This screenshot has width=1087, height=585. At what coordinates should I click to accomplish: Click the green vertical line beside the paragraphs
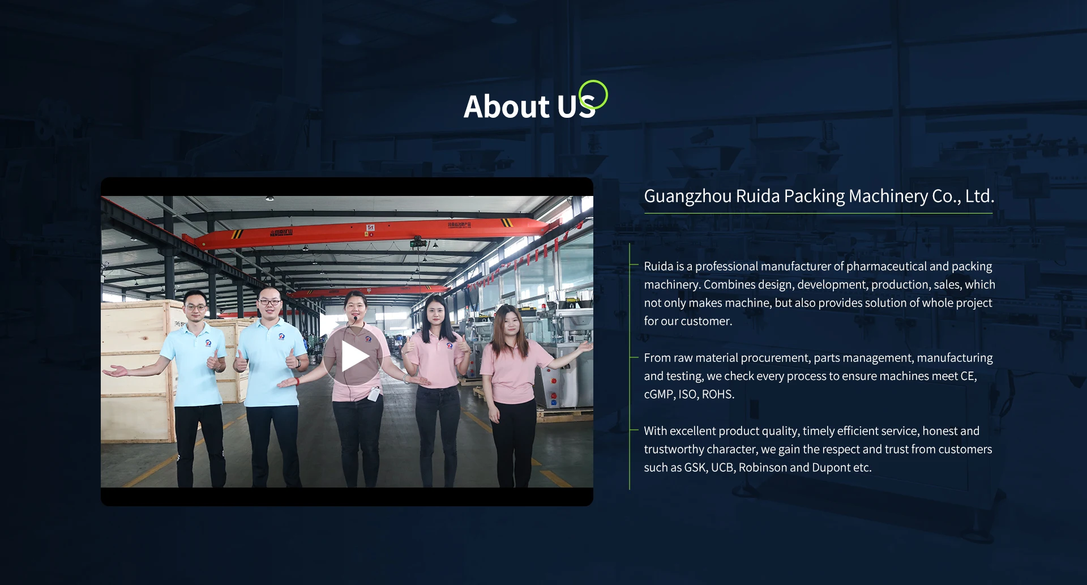click(x=630, y=368)
